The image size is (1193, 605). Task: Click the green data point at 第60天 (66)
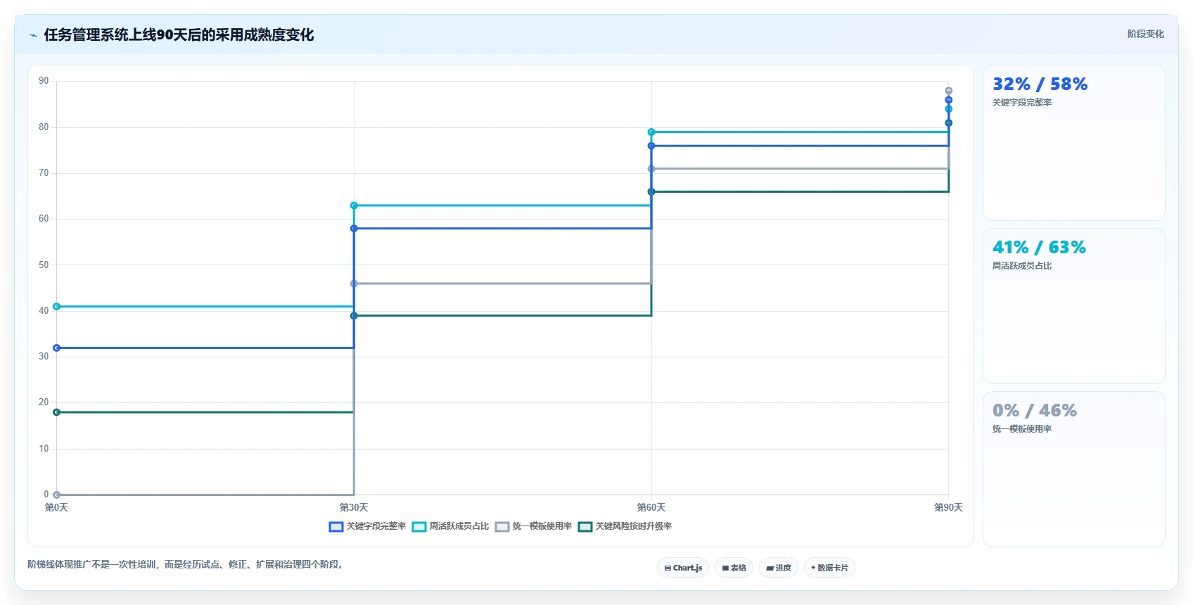651,191
